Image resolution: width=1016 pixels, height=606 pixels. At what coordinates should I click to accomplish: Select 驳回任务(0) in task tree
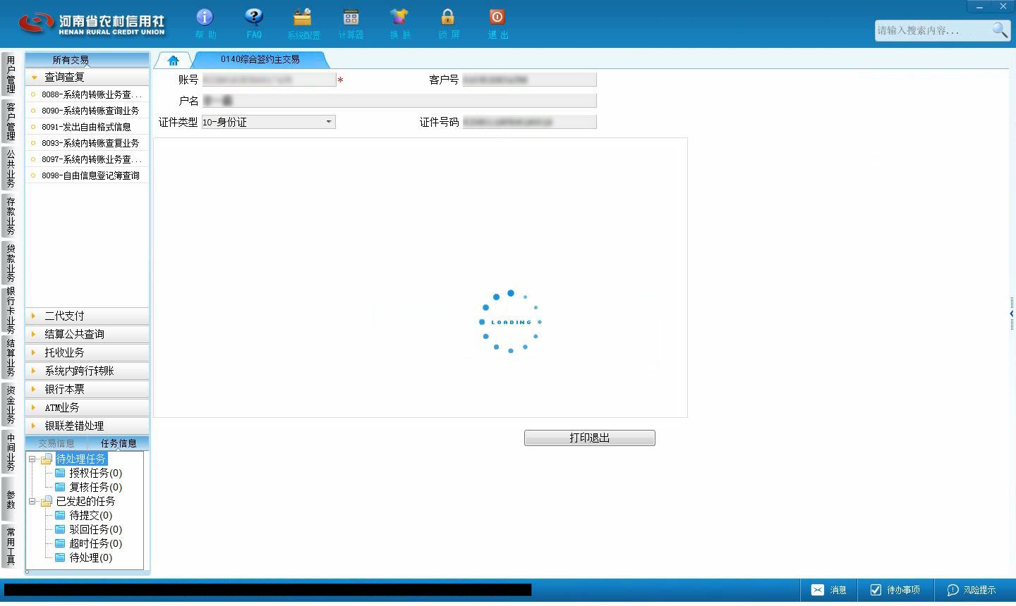[x=95, y=529]
